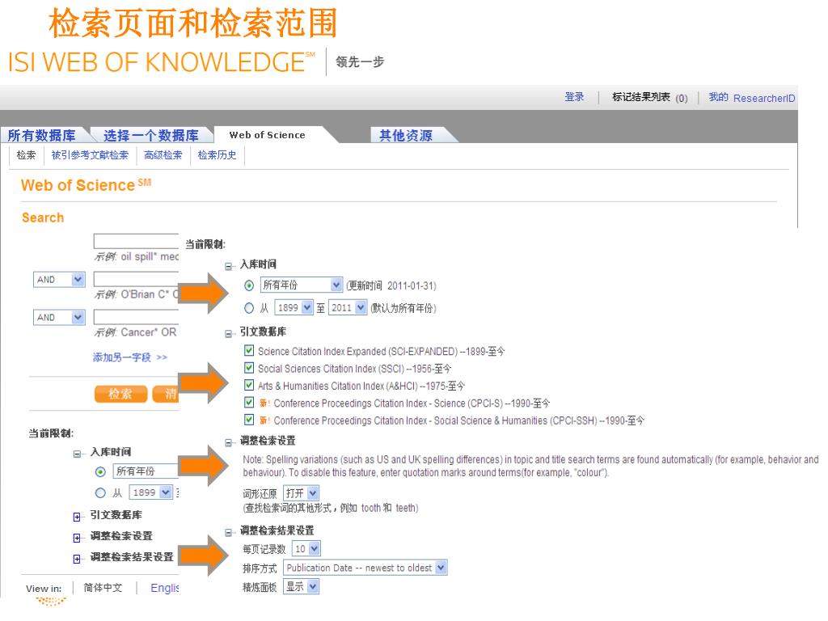Collapse 入库时间 in the enlarged panel
Screen dimensions: 828x621
(x=229, y=266)
